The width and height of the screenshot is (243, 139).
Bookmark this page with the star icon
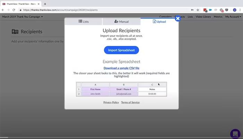click(x=198, y=10)
